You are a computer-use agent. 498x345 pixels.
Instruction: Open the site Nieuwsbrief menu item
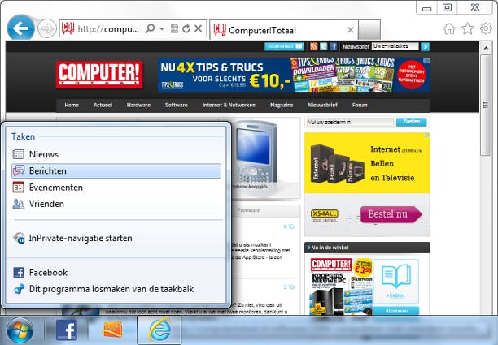(x=322, y=106)
